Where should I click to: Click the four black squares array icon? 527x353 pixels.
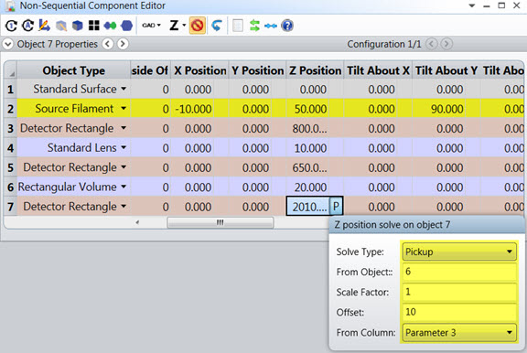click(94, 26)
